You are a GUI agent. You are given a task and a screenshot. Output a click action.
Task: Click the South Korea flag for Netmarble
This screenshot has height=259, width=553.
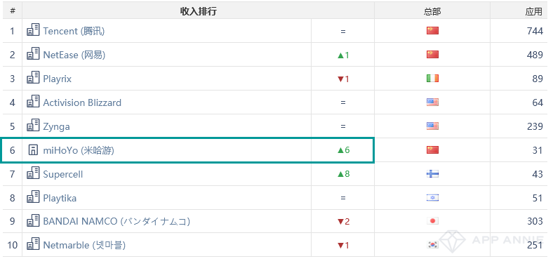pyautogui.click(x=432, y=244)
